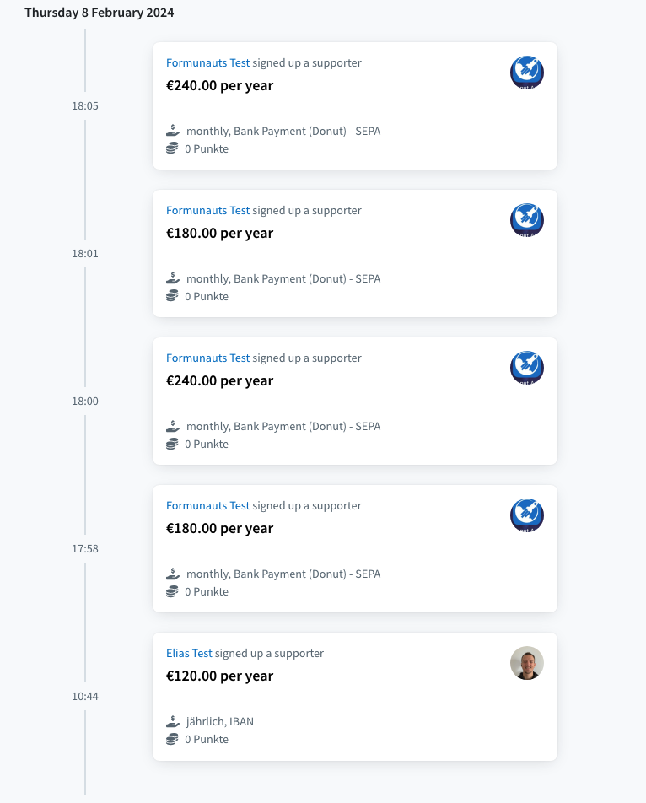Click Elias Test's profile photo

click(x=527, y=663)
